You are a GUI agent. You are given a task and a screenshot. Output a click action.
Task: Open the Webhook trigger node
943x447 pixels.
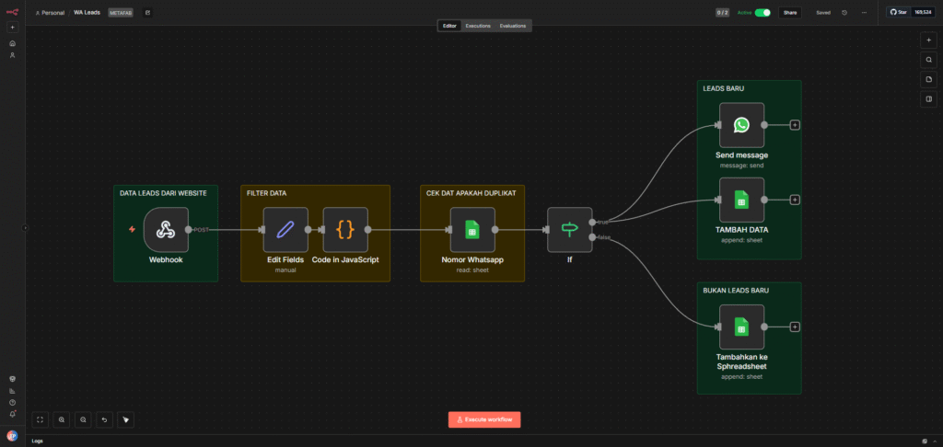pos(166,230)
